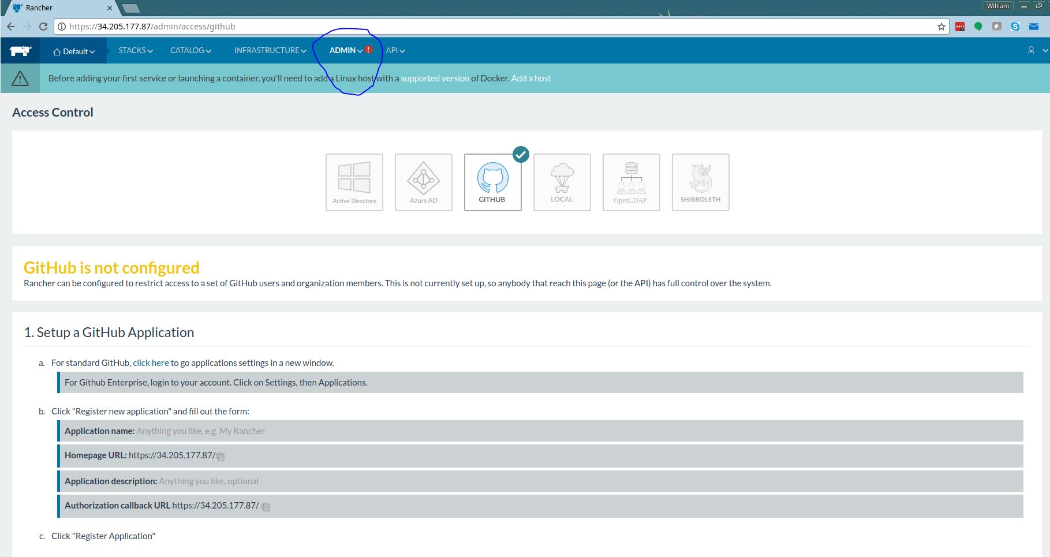The height and width of the screenshot is (557, 1050).
Task: Click the red extension icon in toolbar
Action: pyautogui.click(x=960, y=27)
